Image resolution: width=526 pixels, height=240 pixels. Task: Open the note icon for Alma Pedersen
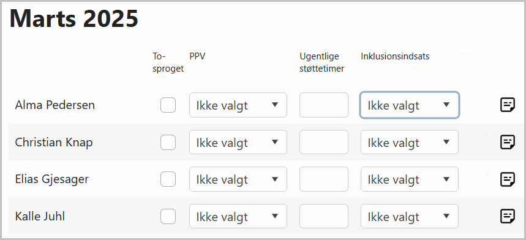coord(508,105)
